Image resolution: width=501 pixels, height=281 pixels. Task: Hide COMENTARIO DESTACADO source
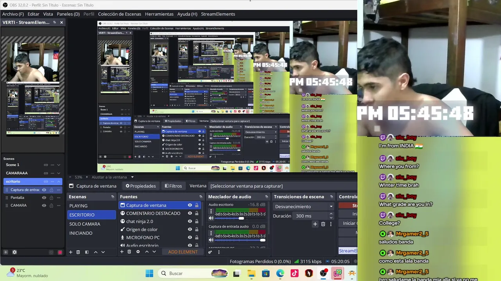click(x=190, y=213)
